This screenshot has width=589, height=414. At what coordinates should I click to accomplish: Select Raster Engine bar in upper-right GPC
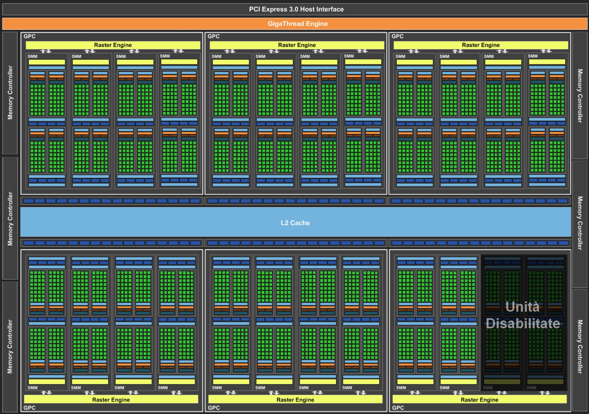tap(481, 45)
